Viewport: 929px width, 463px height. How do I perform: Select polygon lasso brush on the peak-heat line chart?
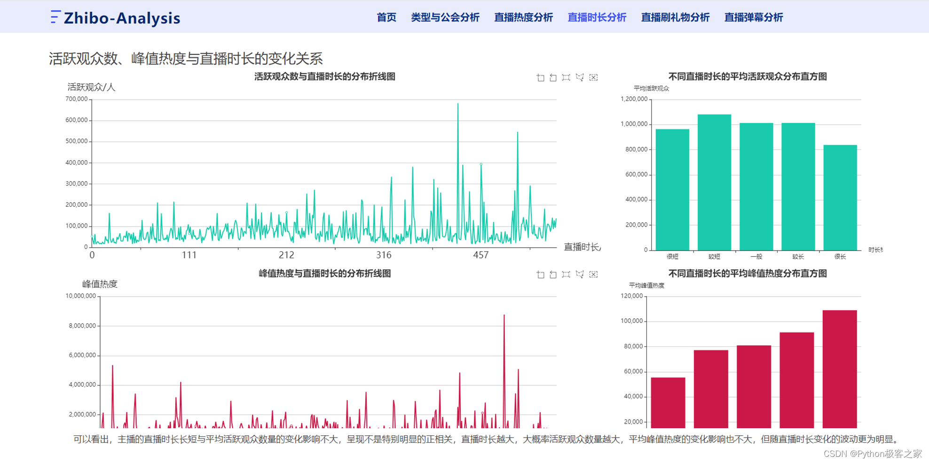(x=580, y=275)
